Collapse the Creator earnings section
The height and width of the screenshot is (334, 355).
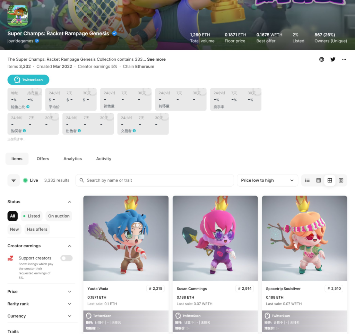coord(69,246)
